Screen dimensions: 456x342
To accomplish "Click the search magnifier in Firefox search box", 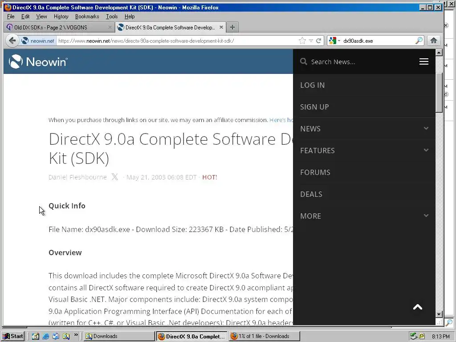I will [x=419, y=41].
